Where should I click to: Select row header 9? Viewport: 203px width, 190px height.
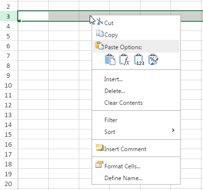tap(8, 75)
